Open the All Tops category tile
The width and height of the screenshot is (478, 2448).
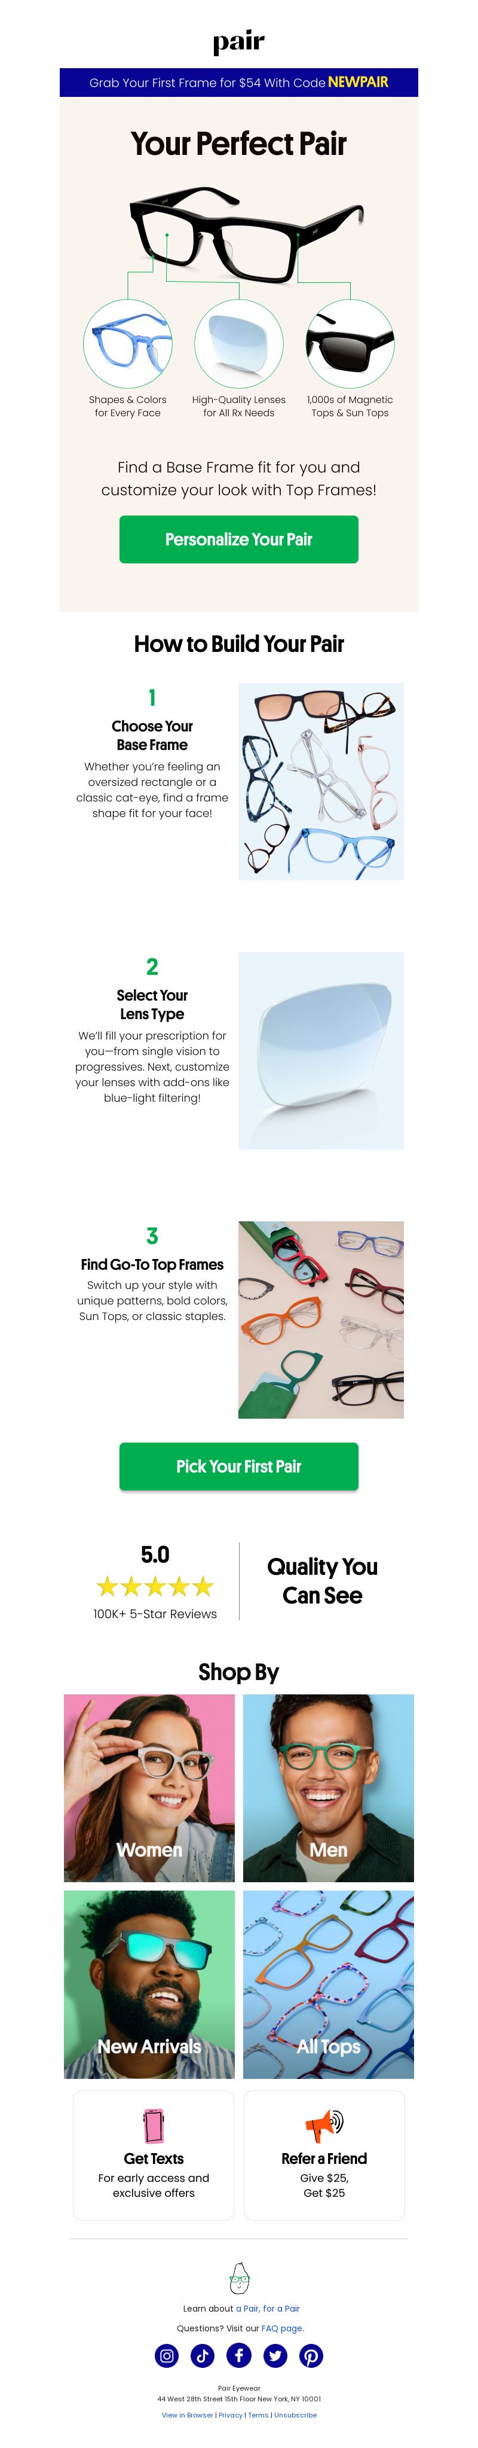tap(329, 1984)
